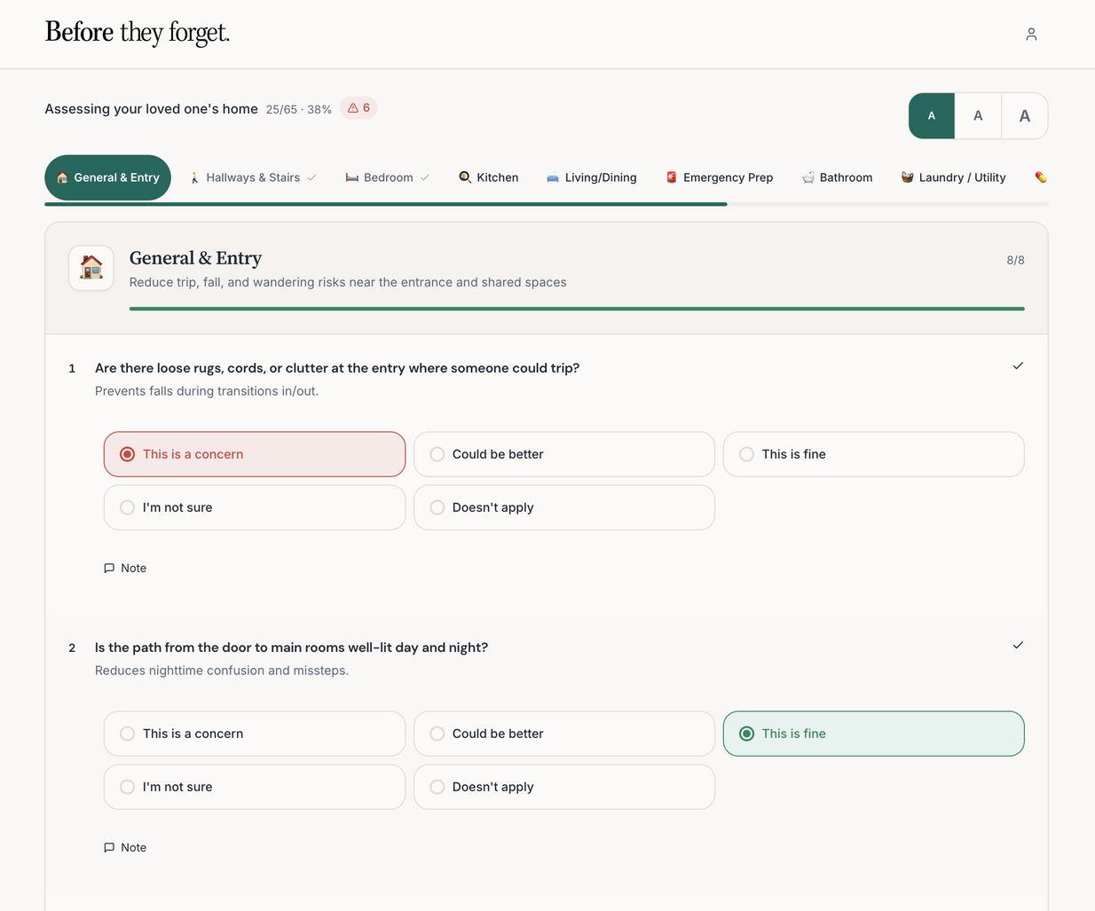This screenshot has height=911, width=1095.
Task: Open the Emergency Prep tab
Action: coord(719,177)
